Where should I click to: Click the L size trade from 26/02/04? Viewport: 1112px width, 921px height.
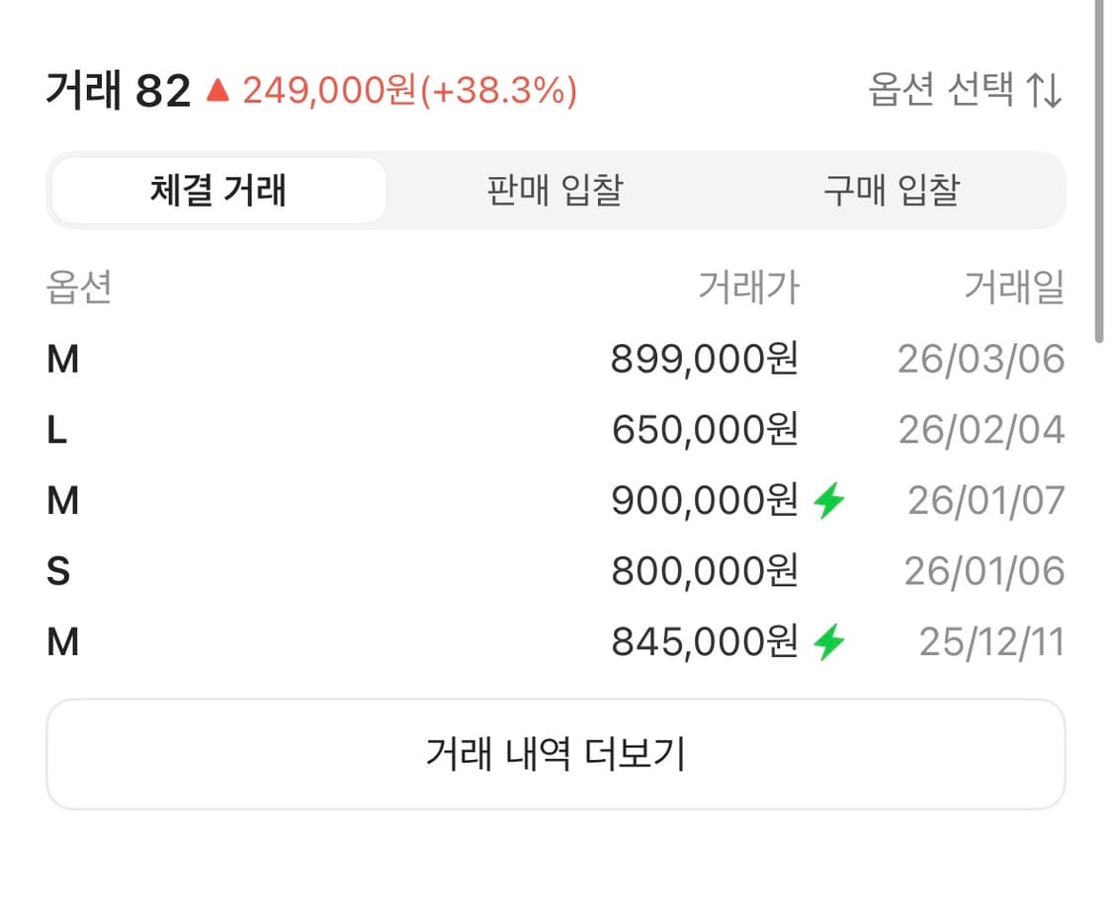[x=554, y=429]
